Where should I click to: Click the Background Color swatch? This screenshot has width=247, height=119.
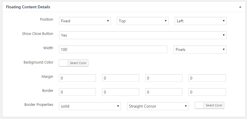[x=63, y=63]
